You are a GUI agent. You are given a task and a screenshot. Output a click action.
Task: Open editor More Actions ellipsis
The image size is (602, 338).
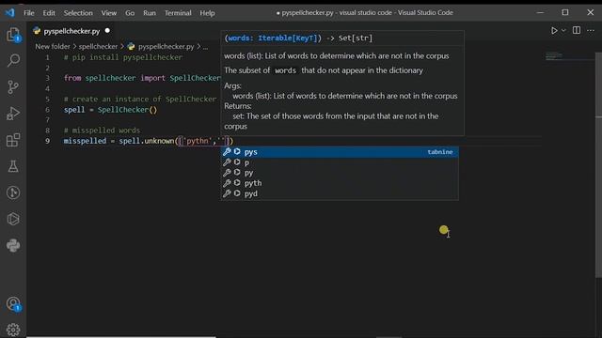(591, 30)
